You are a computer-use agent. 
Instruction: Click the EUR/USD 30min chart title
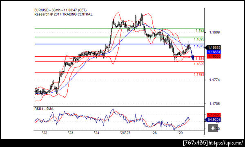click(x=60, y=10)
